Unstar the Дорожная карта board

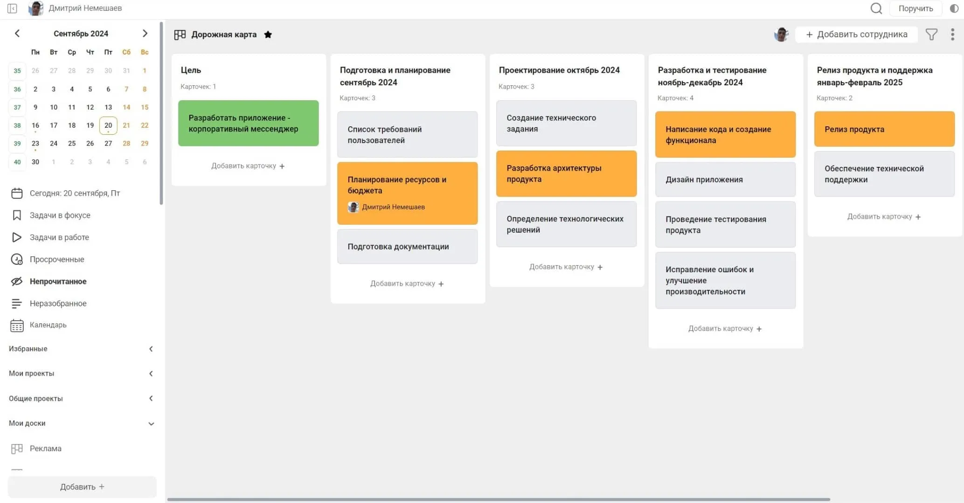(x=268, y=34)
